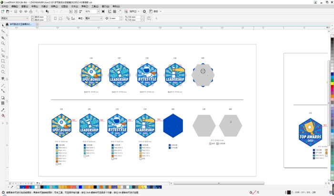Select the Zoom magnifier tool

point(3,44)
